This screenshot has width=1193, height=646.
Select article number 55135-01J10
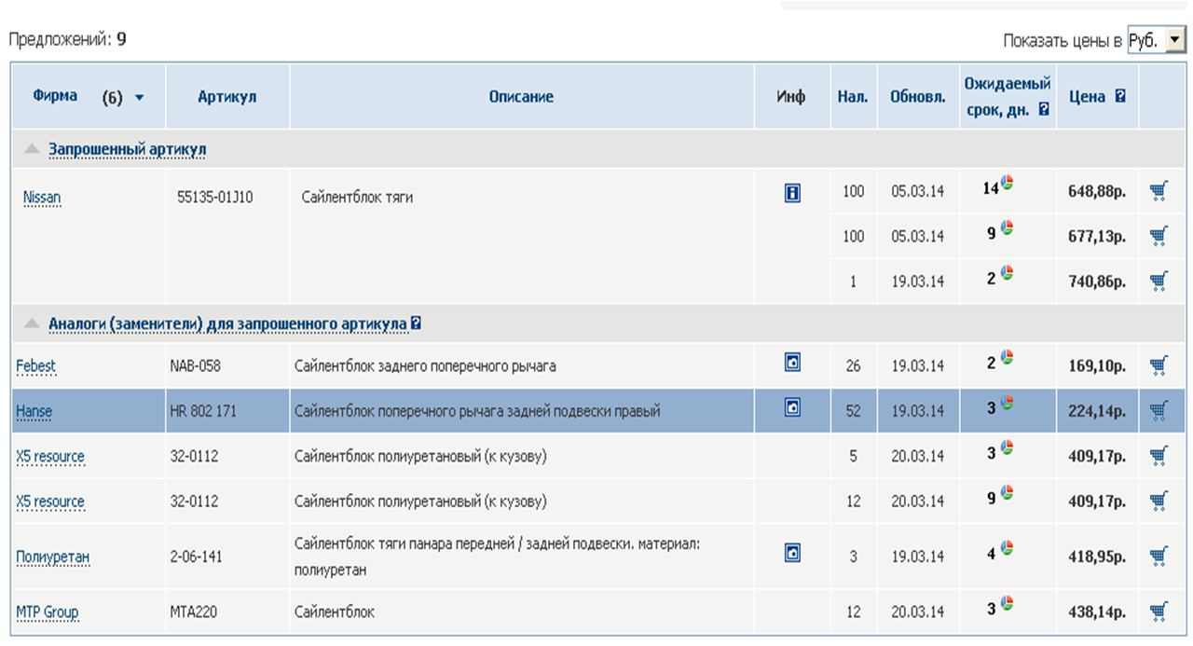[x=215, y=197]
